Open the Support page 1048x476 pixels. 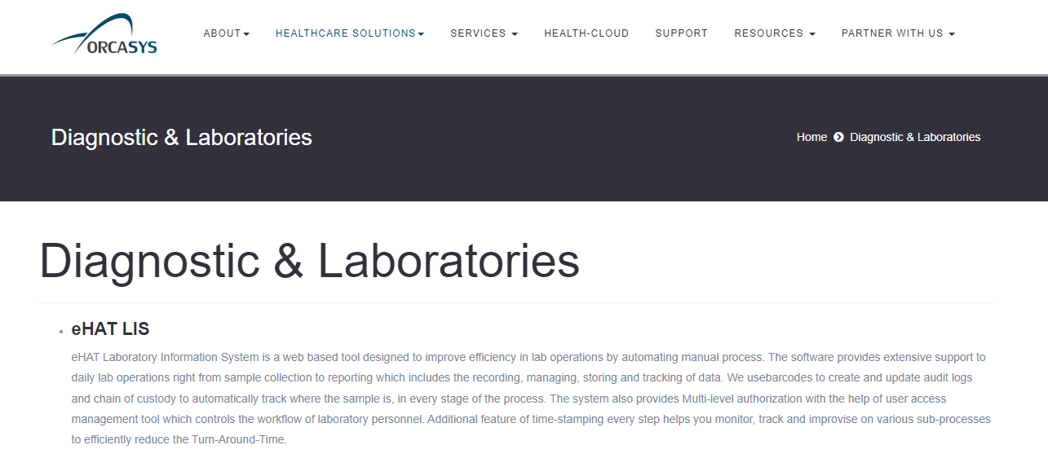(681, 33)
